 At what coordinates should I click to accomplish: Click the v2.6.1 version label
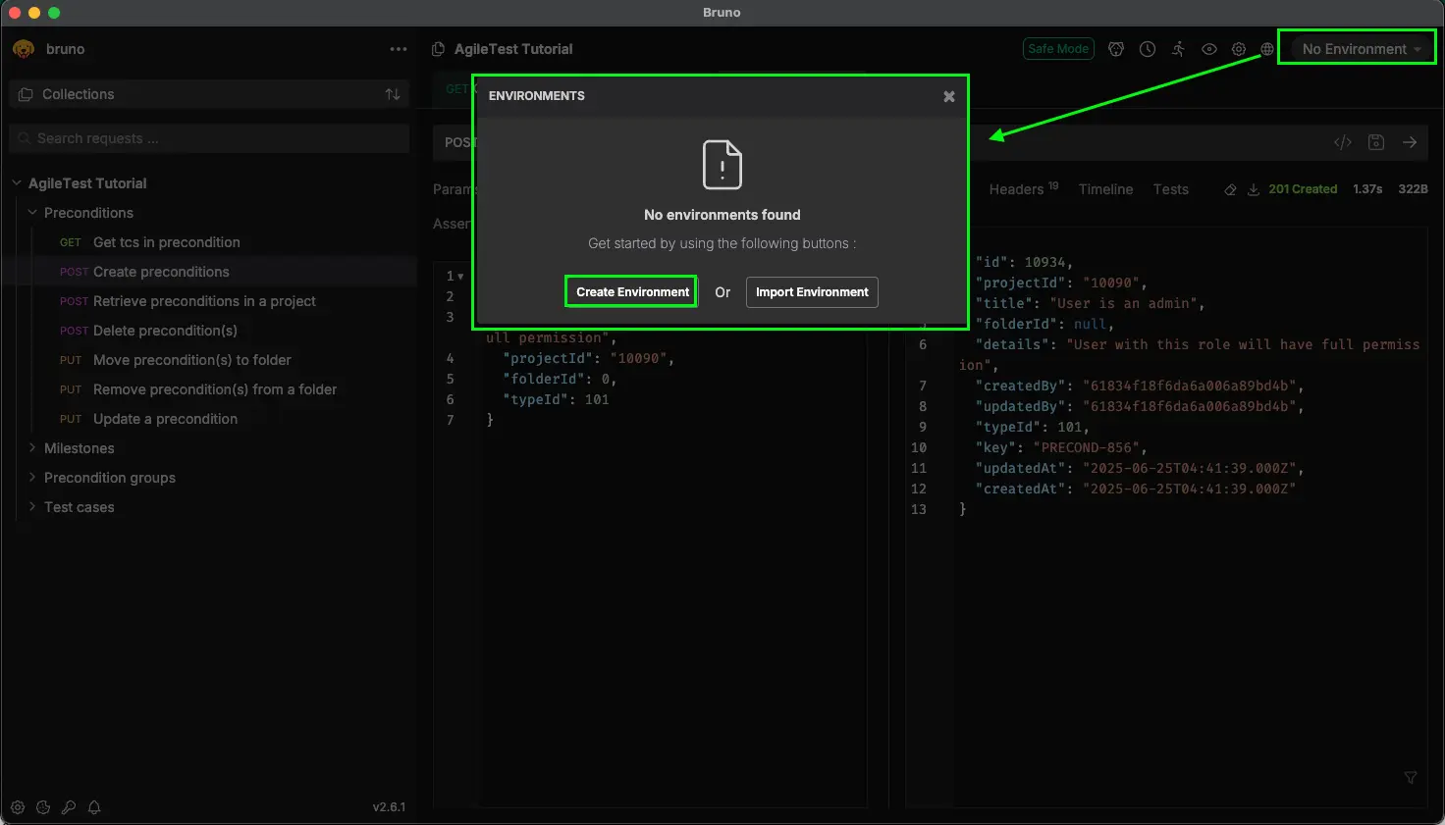[x=389, y=807]
